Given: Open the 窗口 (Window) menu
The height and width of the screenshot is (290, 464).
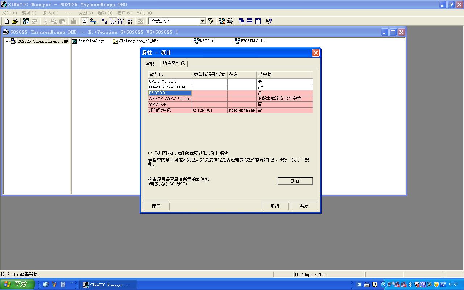Looking at the screenshot, I should pos(125,13).
